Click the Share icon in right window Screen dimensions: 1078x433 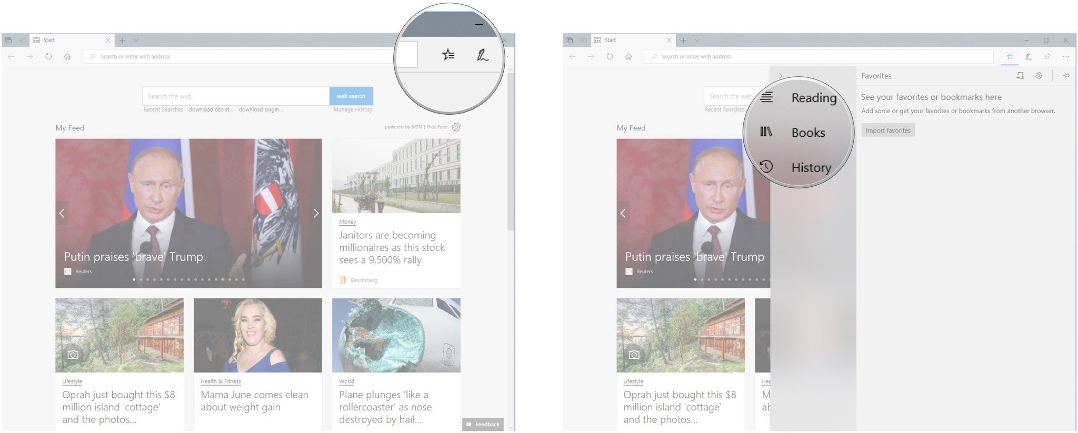pyautogui.click(x=1047, y=56)
